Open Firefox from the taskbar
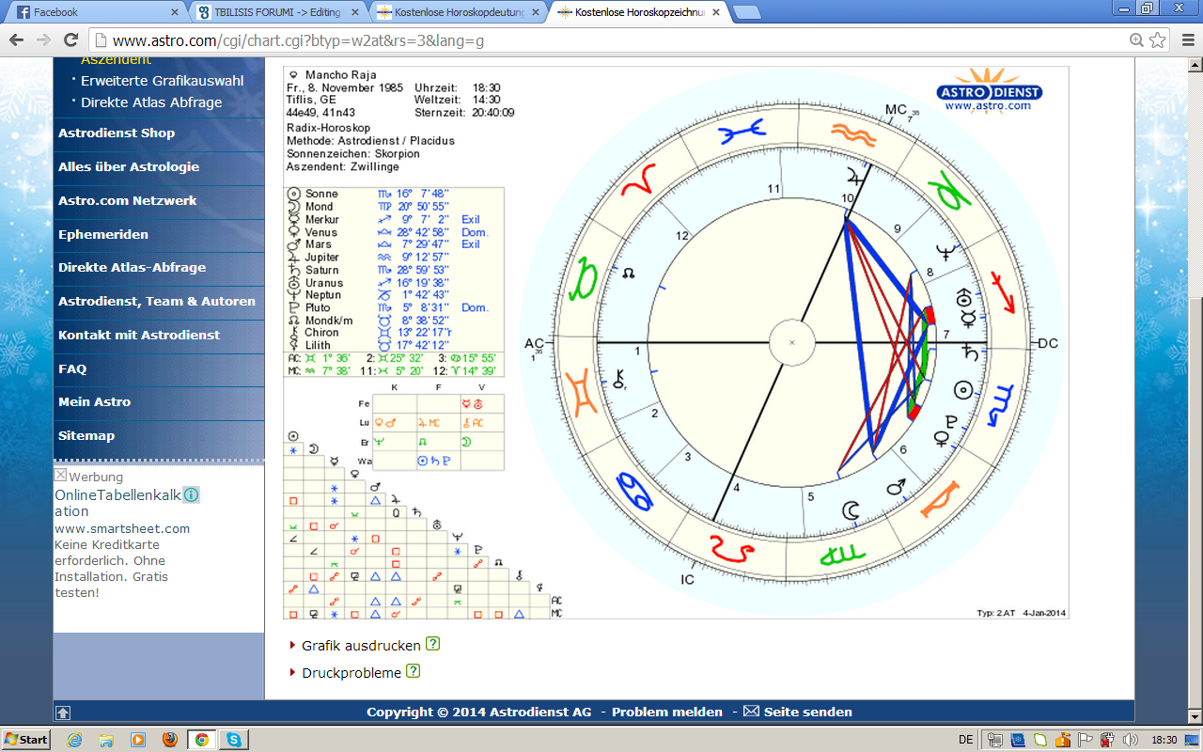 (x=170, y=740)
